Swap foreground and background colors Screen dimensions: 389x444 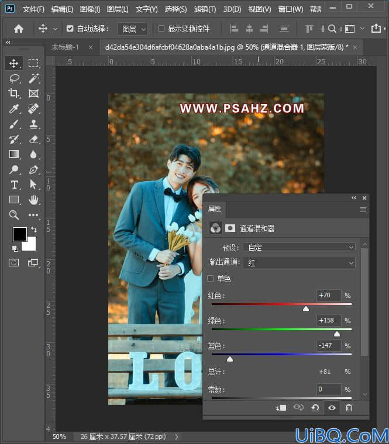pos(34,229)
